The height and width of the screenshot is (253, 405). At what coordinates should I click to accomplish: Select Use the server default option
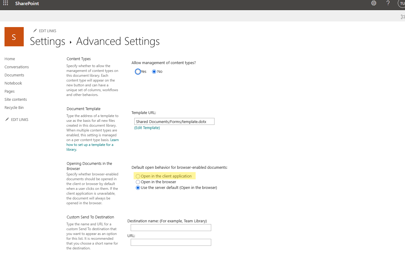pos(138,187)
